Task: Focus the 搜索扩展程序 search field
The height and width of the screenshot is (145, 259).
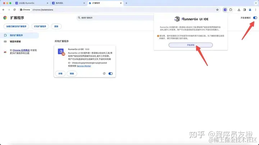Action: (115, 18)
